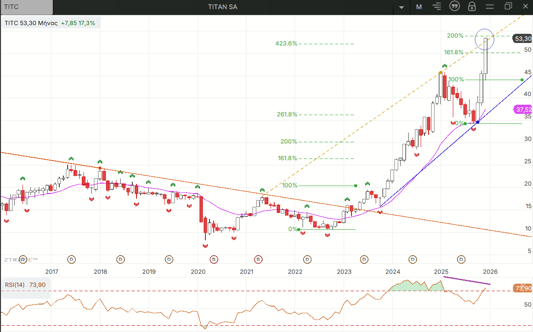The width and height of the screenshot is (533, 332).
Task: Select the TITC tab
Action: (x=27, y=7)
